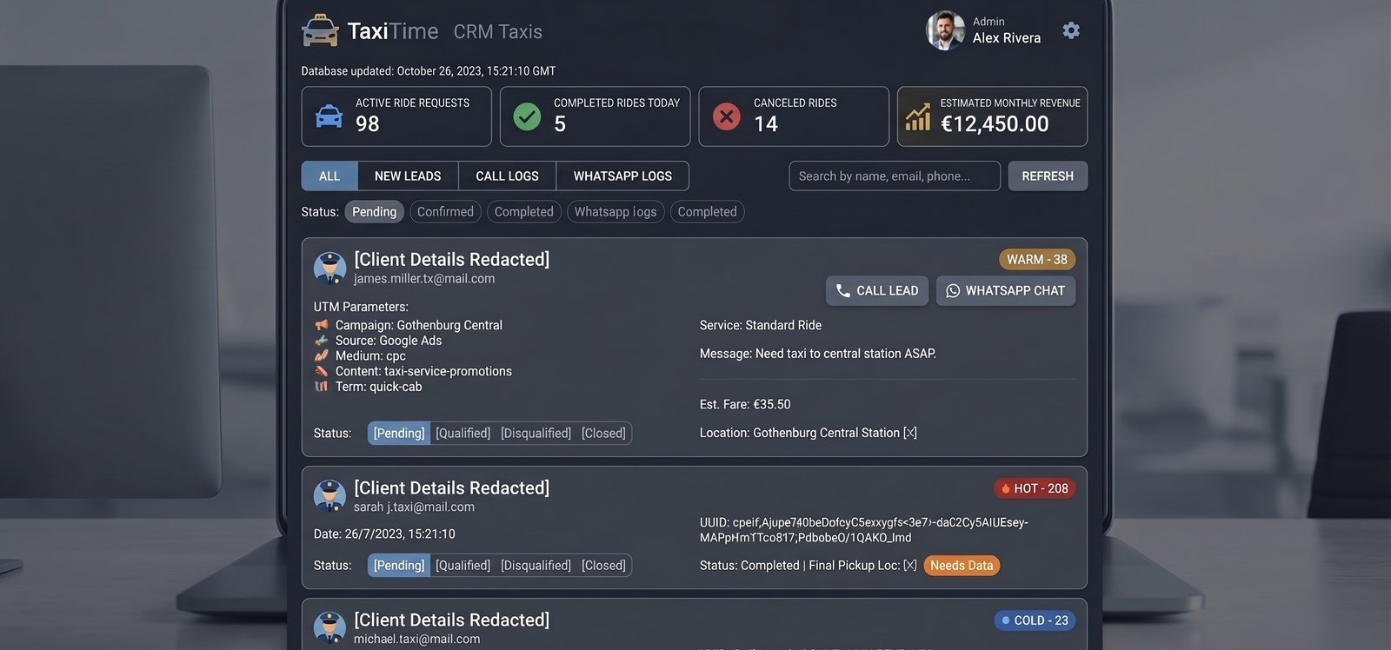Open WHATSAPP CHAT for james.miller lead
Image resolution: width=1391 pixels, height=650 pixels.
pyautogui.click(x=1006, y=291)
